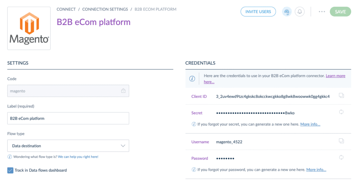Viewport: 360px width, 182px height.
Task: Click the Password label
Action: point(200,158)
